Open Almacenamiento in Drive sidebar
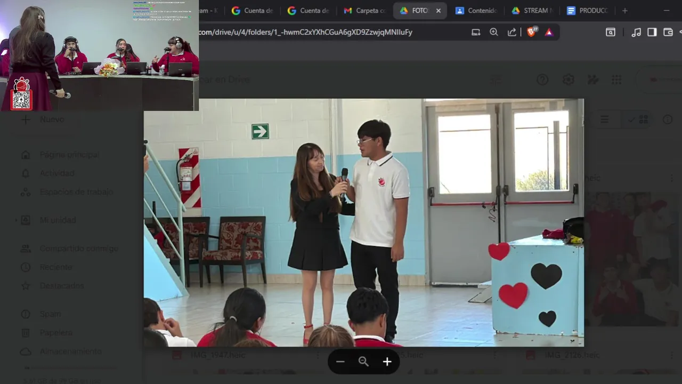The image size is (682, 384). tap(70, 351)
